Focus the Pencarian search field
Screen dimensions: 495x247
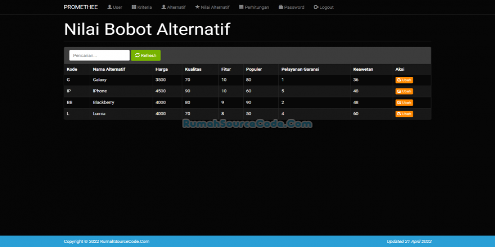coord(99,55)
